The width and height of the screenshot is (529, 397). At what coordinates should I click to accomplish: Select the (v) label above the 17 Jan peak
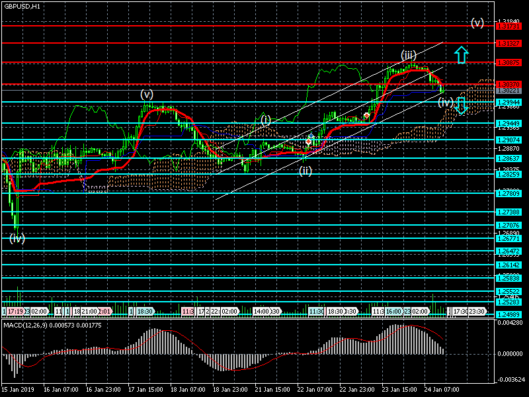point(147,94)
